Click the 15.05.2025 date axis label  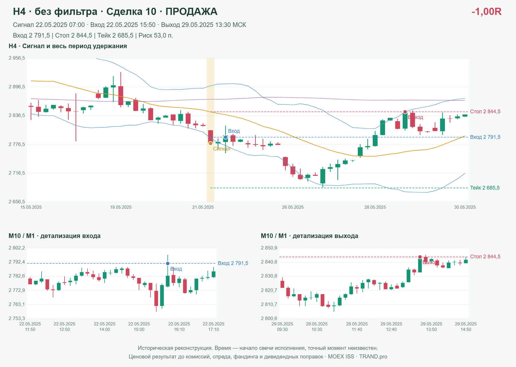pyautogui.click(x=31, y=207)
